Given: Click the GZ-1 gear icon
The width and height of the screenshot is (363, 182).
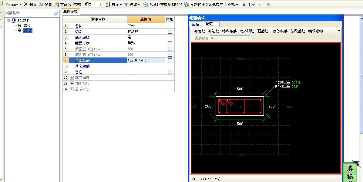Looking at the screenshot, I should click(19, 25).
